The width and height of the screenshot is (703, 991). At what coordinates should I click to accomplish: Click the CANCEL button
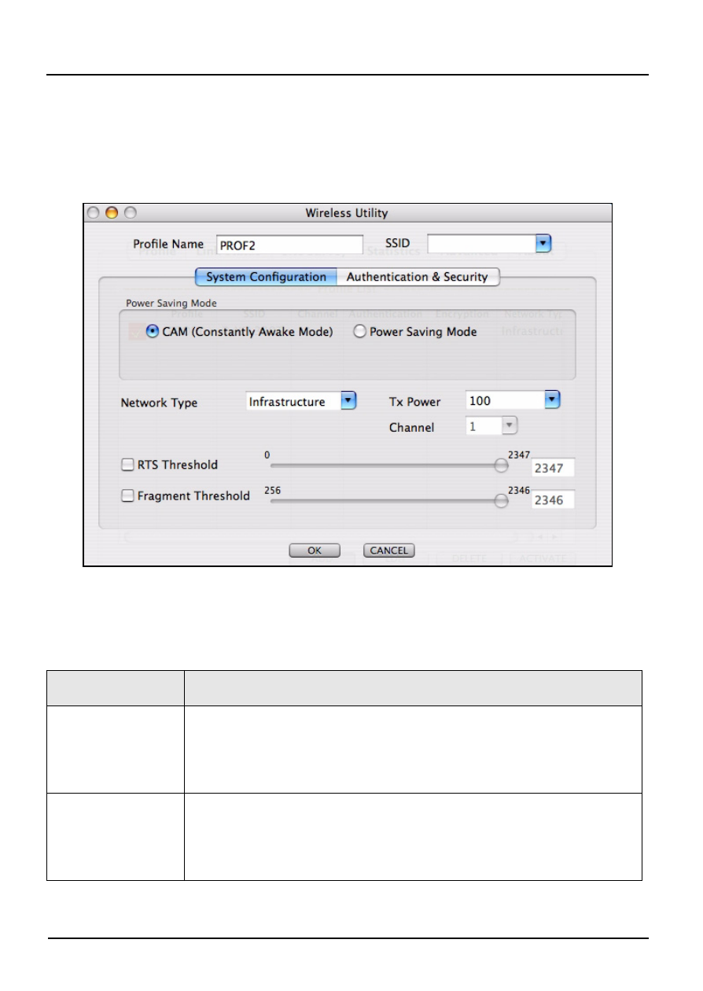click(x=388, y=551)
